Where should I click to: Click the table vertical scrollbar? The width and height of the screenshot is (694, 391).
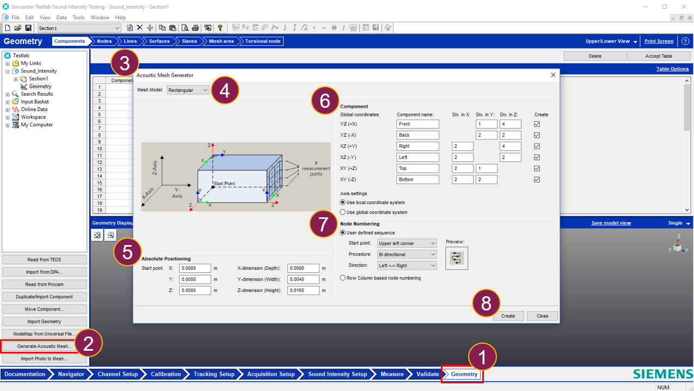tap(687, 144)
